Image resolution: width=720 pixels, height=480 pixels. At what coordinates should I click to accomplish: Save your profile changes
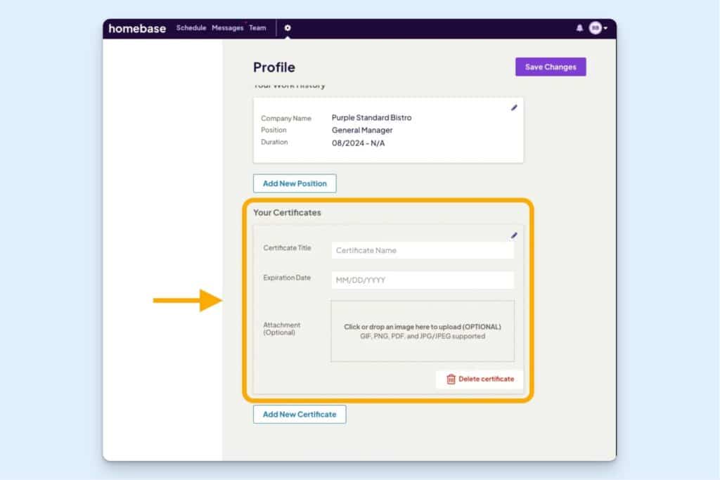point(551,66)
